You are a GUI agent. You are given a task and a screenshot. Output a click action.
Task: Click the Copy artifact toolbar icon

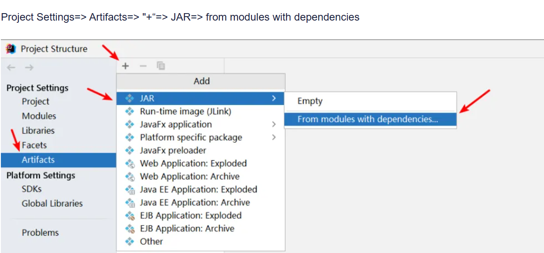[161, 66]
